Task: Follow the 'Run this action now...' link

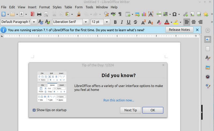Action: [x=119, y=100]
